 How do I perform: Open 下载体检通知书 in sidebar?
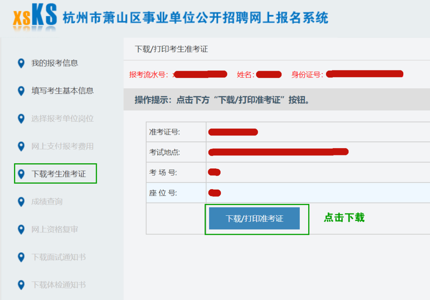pos(59,285)
